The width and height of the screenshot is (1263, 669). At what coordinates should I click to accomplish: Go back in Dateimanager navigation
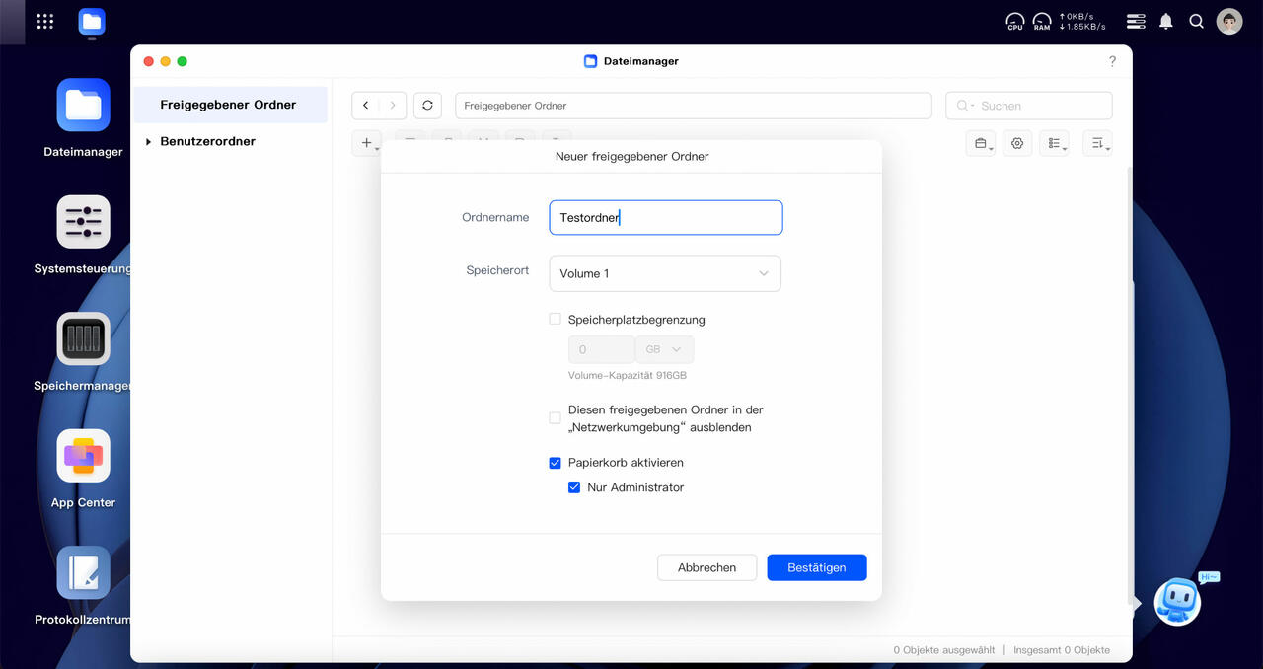click(x=366, y=105)
